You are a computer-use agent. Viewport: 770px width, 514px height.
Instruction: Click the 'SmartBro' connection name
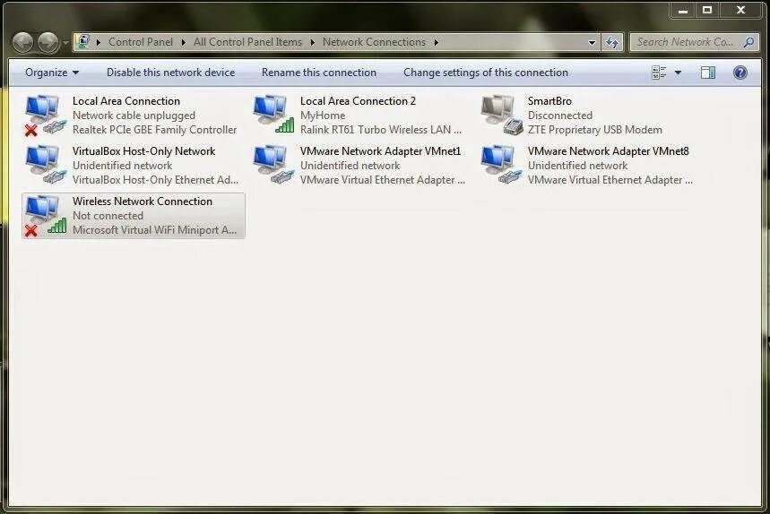click(549, 100)
